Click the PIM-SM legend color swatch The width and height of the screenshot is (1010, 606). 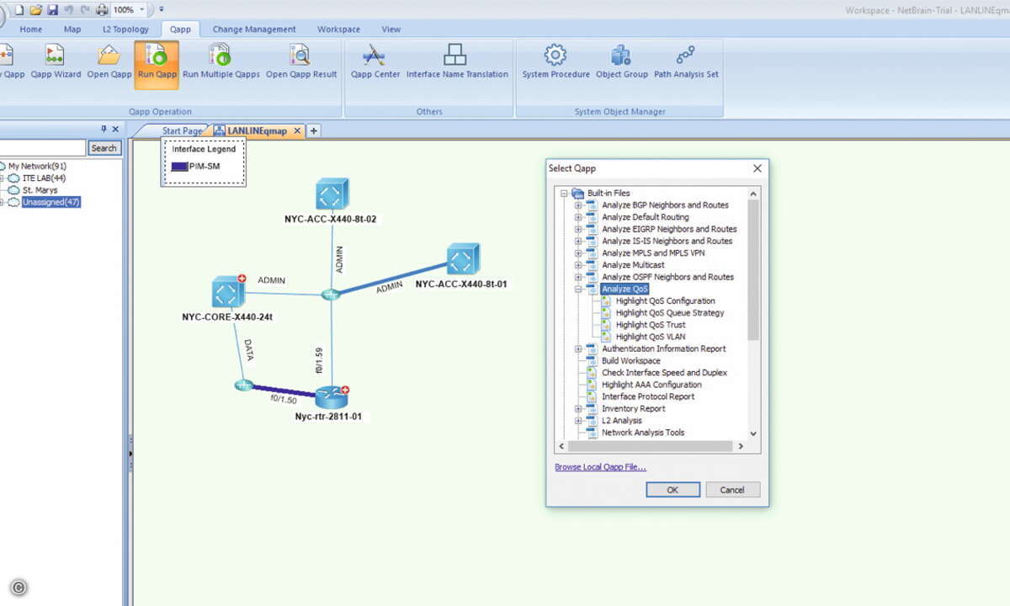pos(179,167)
